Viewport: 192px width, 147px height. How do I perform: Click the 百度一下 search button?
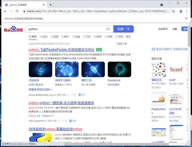pos(123,29)
